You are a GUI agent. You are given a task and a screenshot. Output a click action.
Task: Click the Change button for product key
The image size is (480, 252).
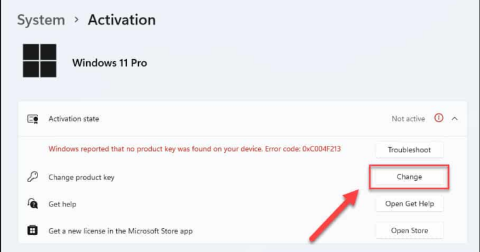409,177
